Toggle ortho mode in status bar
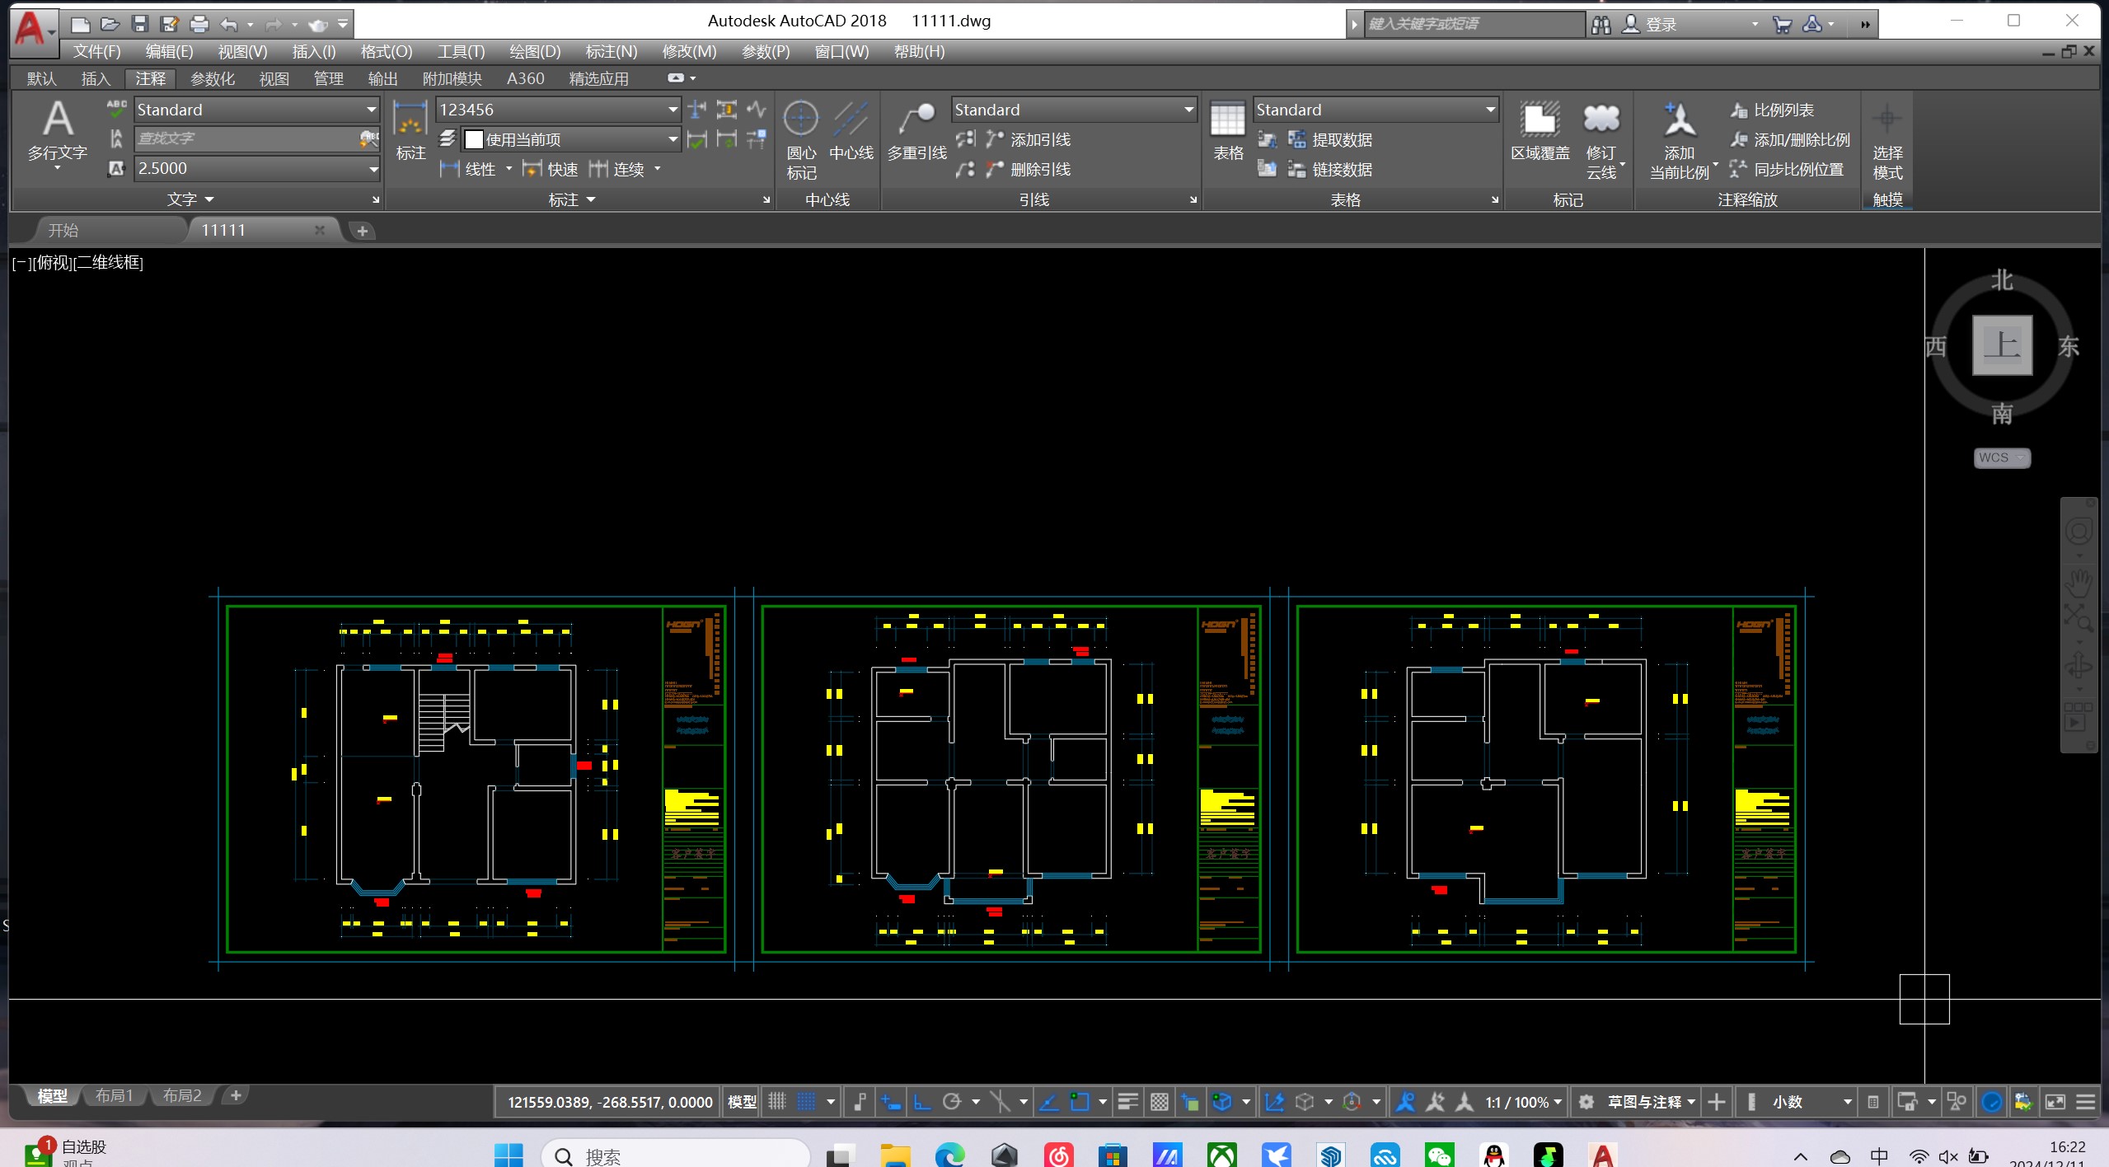This screenshot has width=2109, height=1167. [x=922, y=1102]
